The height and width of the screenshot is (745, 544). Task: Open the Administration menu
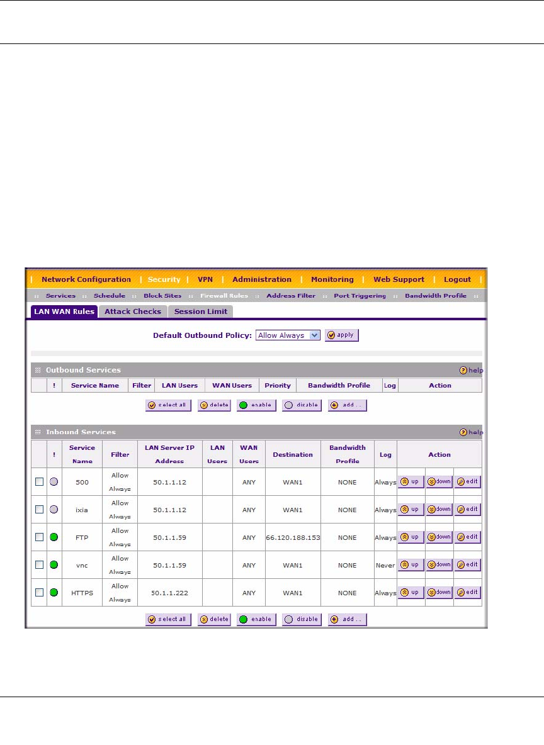click(261, 279)
